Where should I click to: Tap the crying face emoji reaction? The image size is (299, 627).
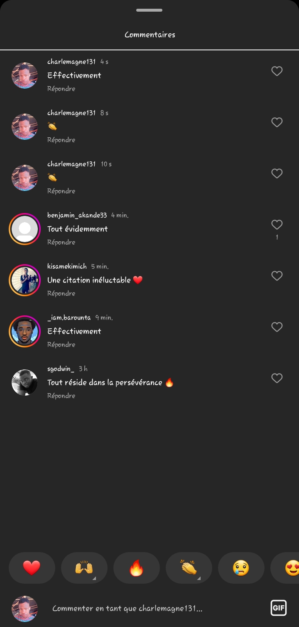[241, 568]
